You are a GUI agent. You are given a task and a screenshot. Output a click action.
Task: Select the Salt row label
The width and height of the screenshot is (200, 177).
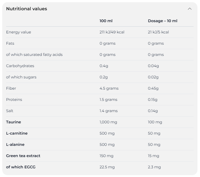coord(10,111)
